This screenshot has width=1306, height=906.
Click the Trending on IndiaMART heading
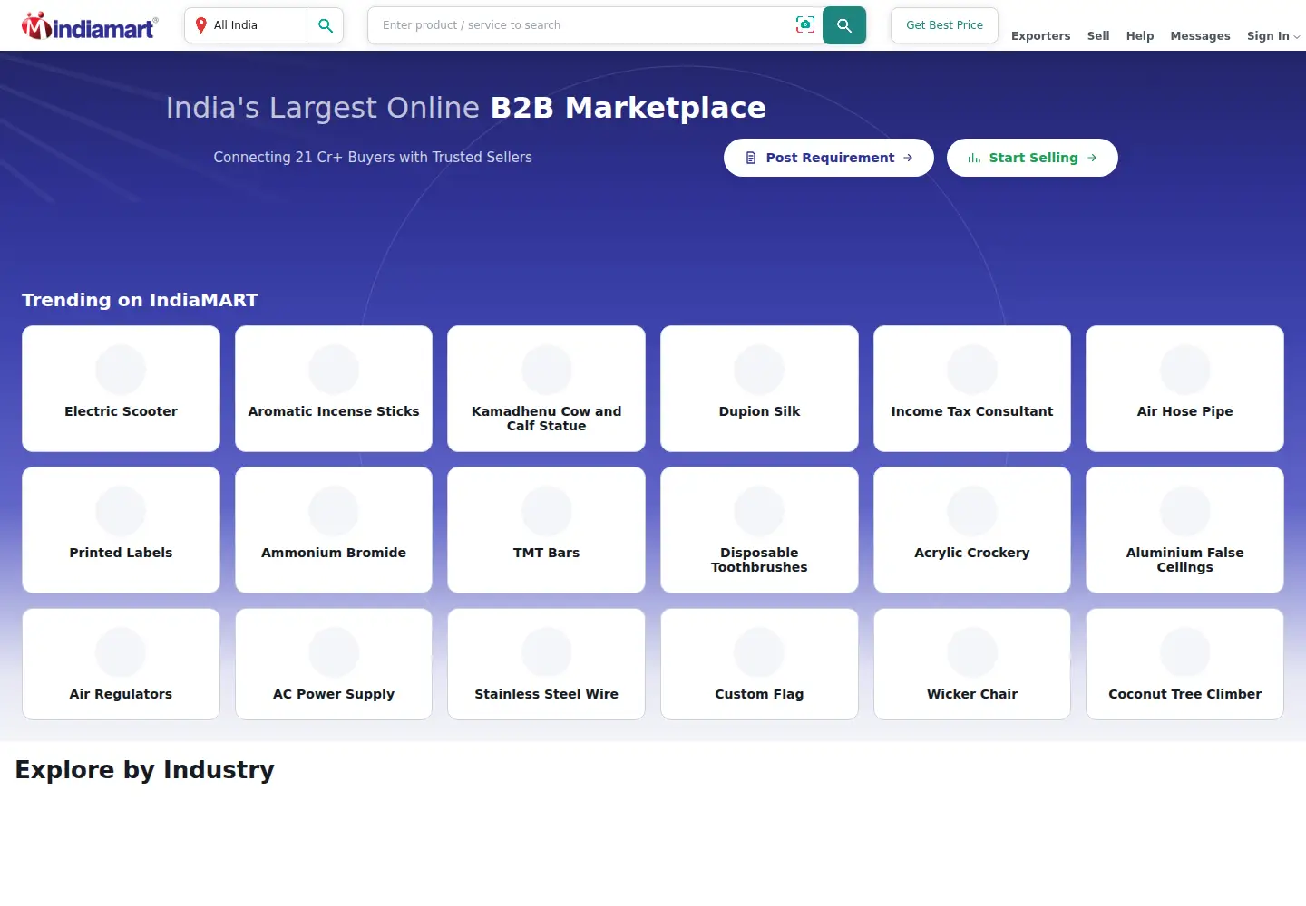(x=140, y=300)
